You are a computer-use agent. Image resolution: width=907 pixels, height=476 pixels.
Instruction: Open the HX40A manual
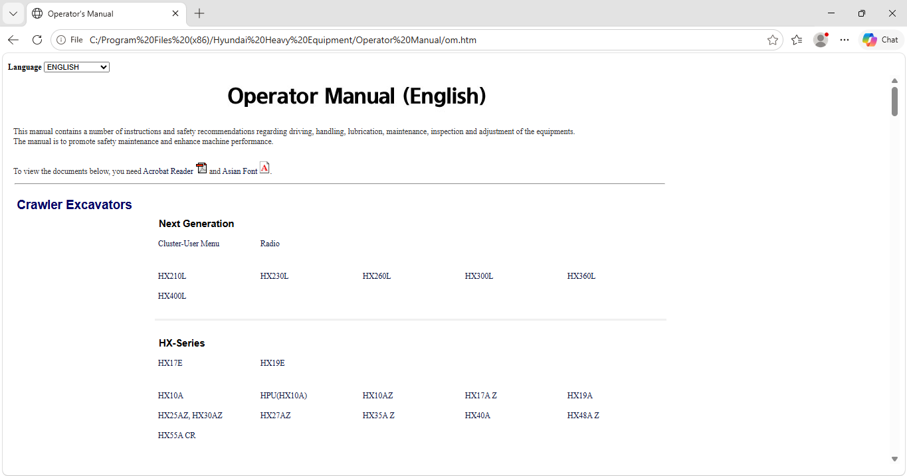(x=478, y=416)
